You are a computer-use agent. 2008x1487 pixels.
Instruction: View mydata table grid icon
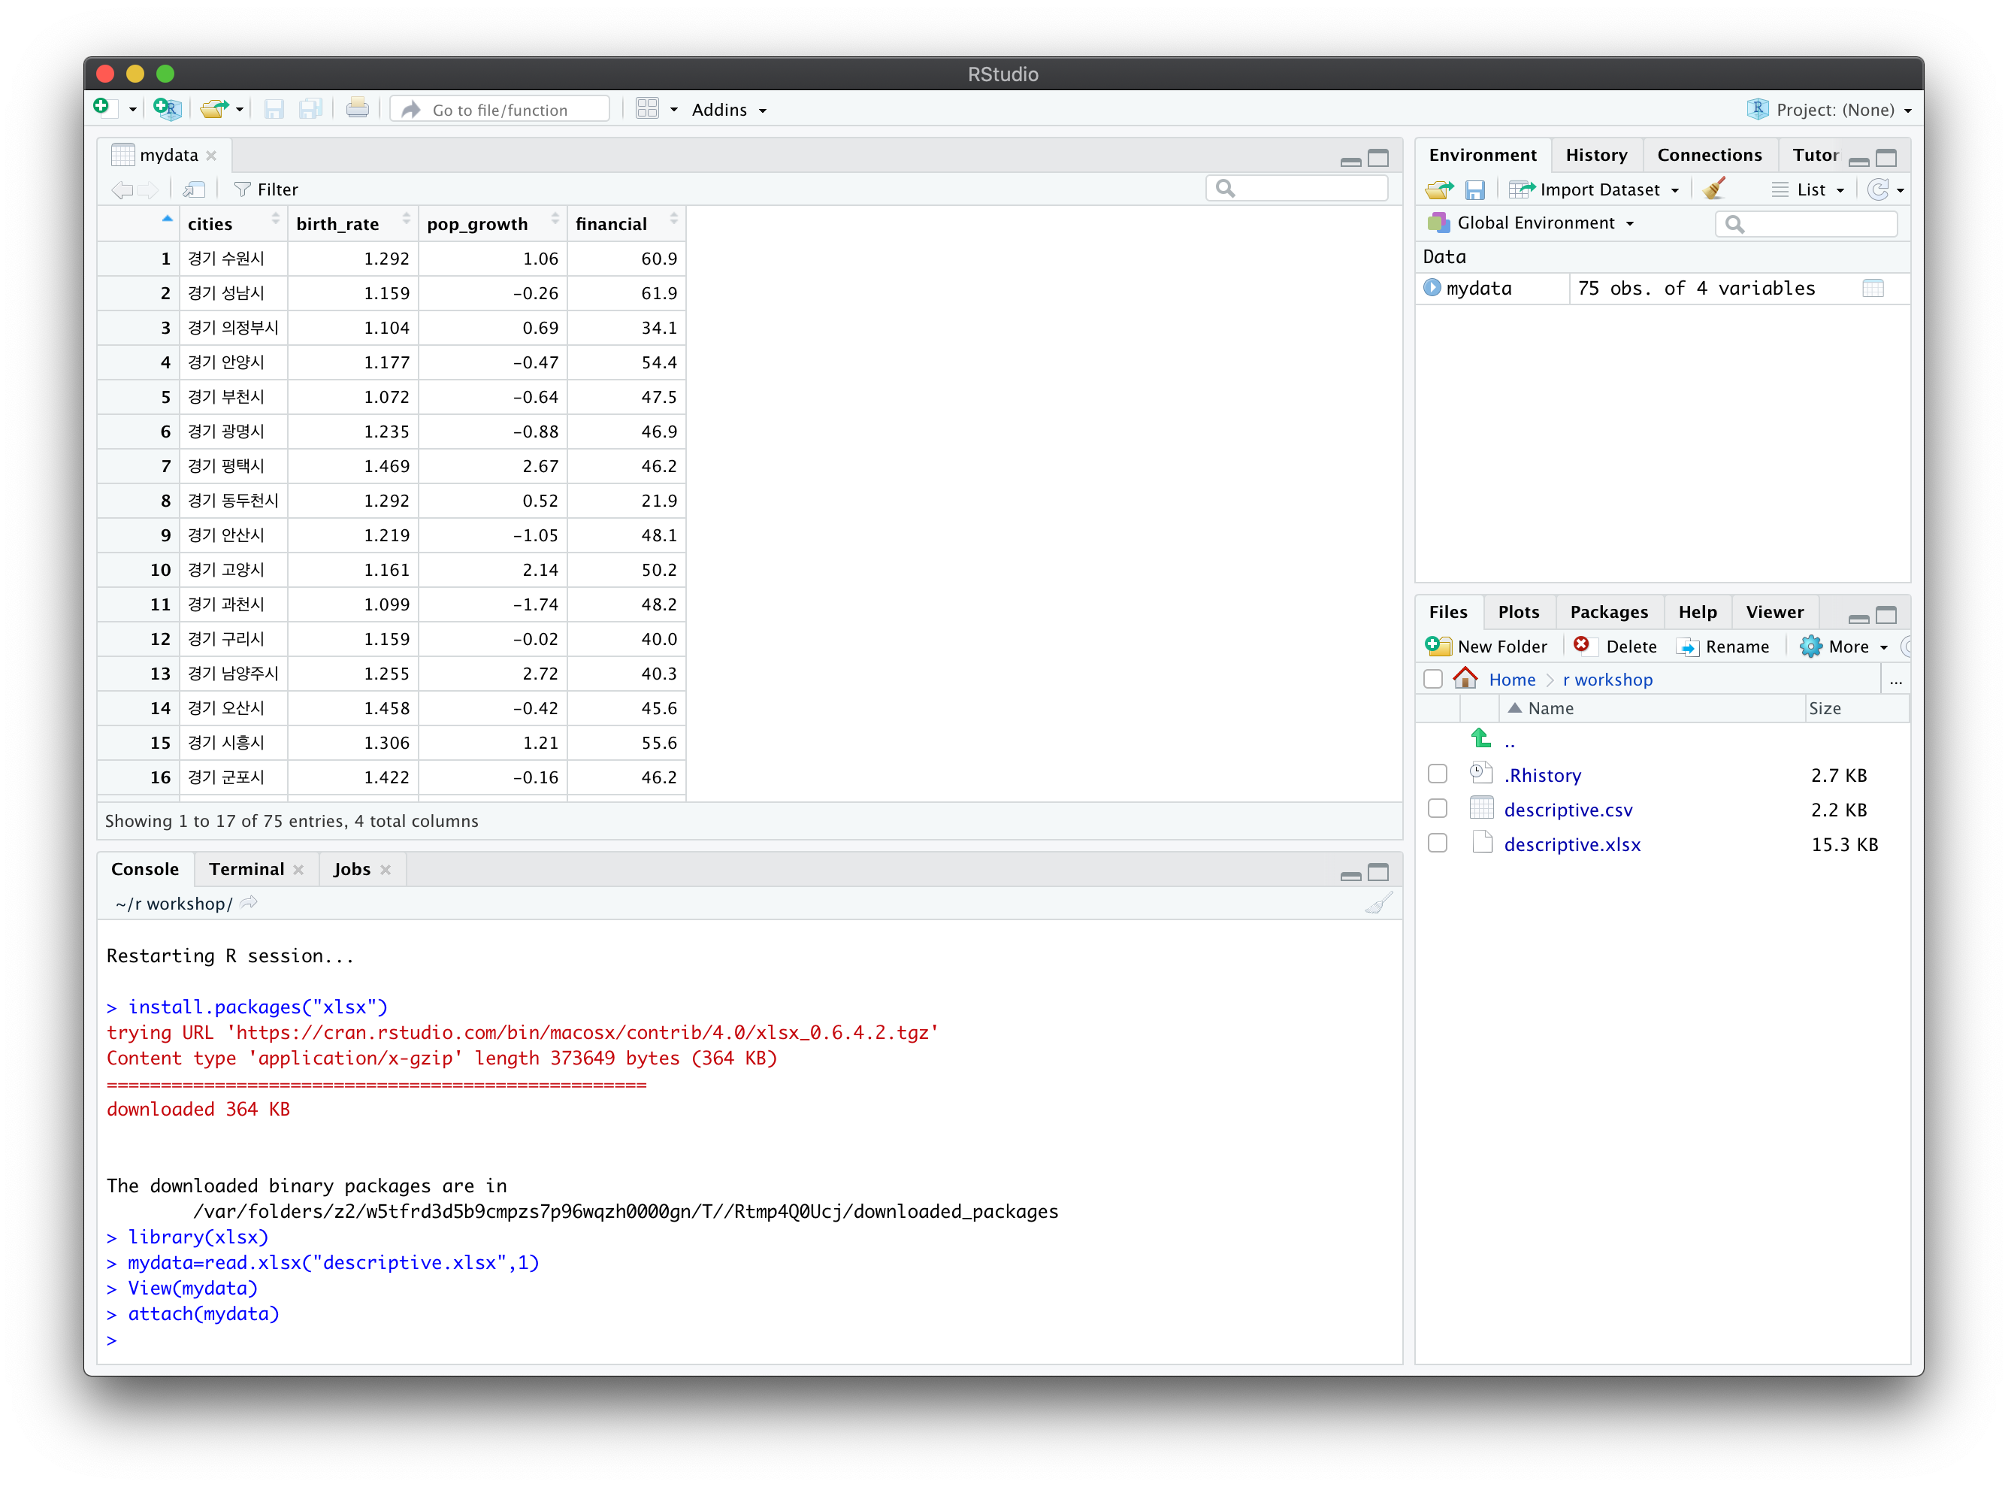pos(1872,288)
